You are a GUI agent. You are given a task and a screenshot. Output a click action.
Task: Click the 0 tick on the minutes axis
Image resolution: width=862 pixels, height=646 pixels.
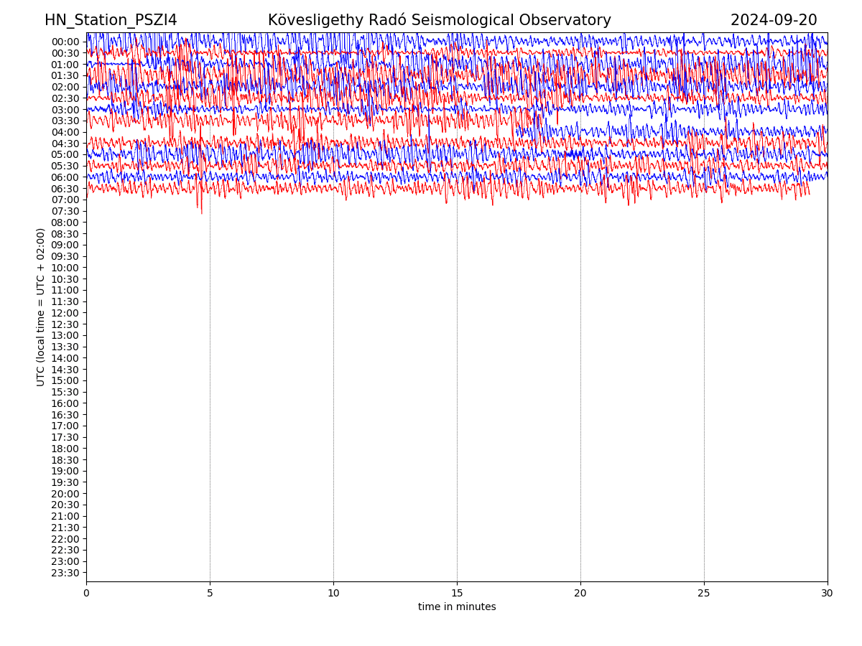86,594
